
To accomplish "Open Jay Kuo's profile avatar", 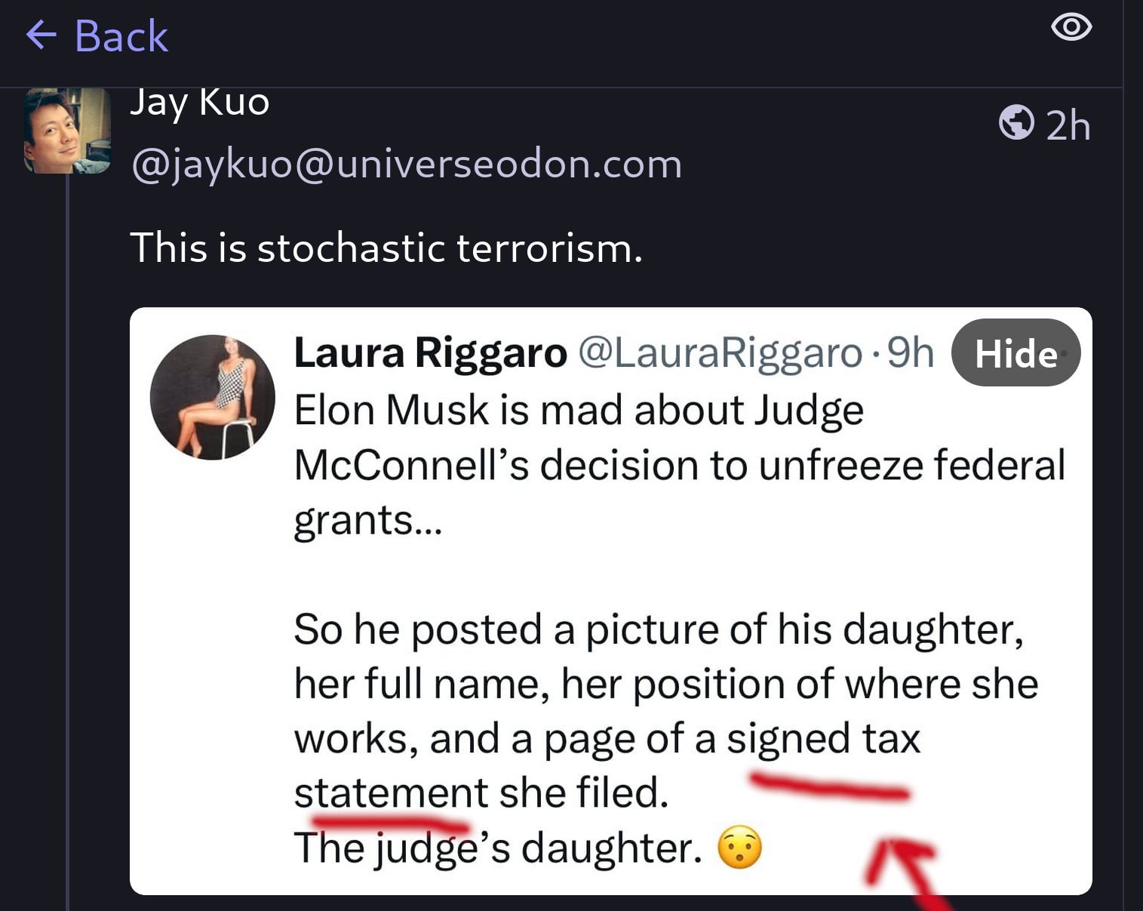I will pos(68,131).
